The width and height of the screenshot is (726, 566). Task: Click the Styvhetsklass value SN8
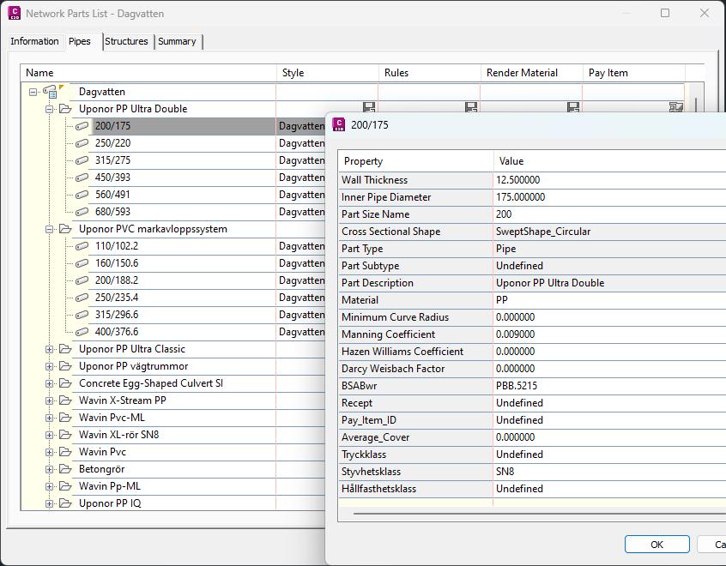[505, 471]
